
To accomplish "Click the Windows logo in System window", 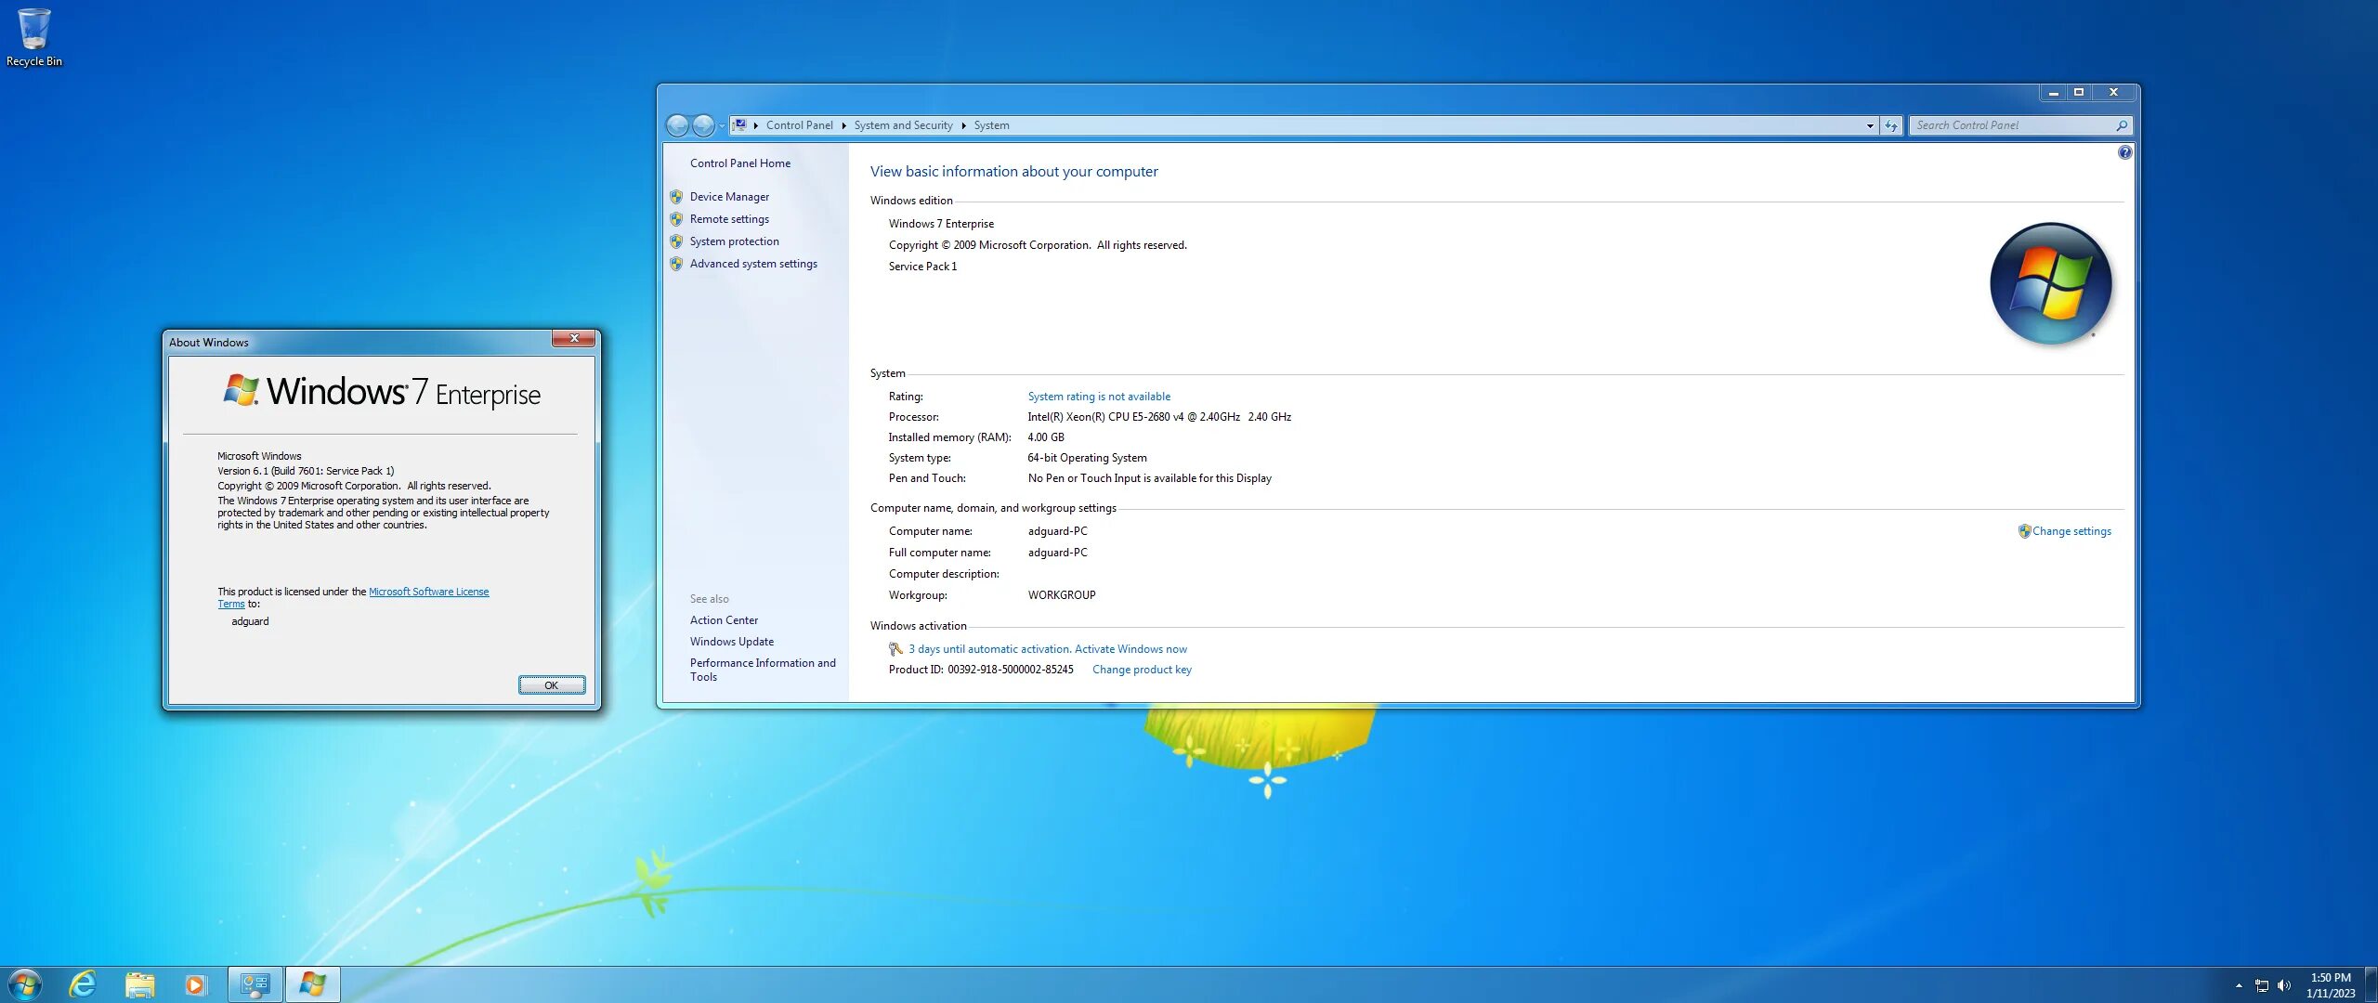I will [x=2051, y=283].
